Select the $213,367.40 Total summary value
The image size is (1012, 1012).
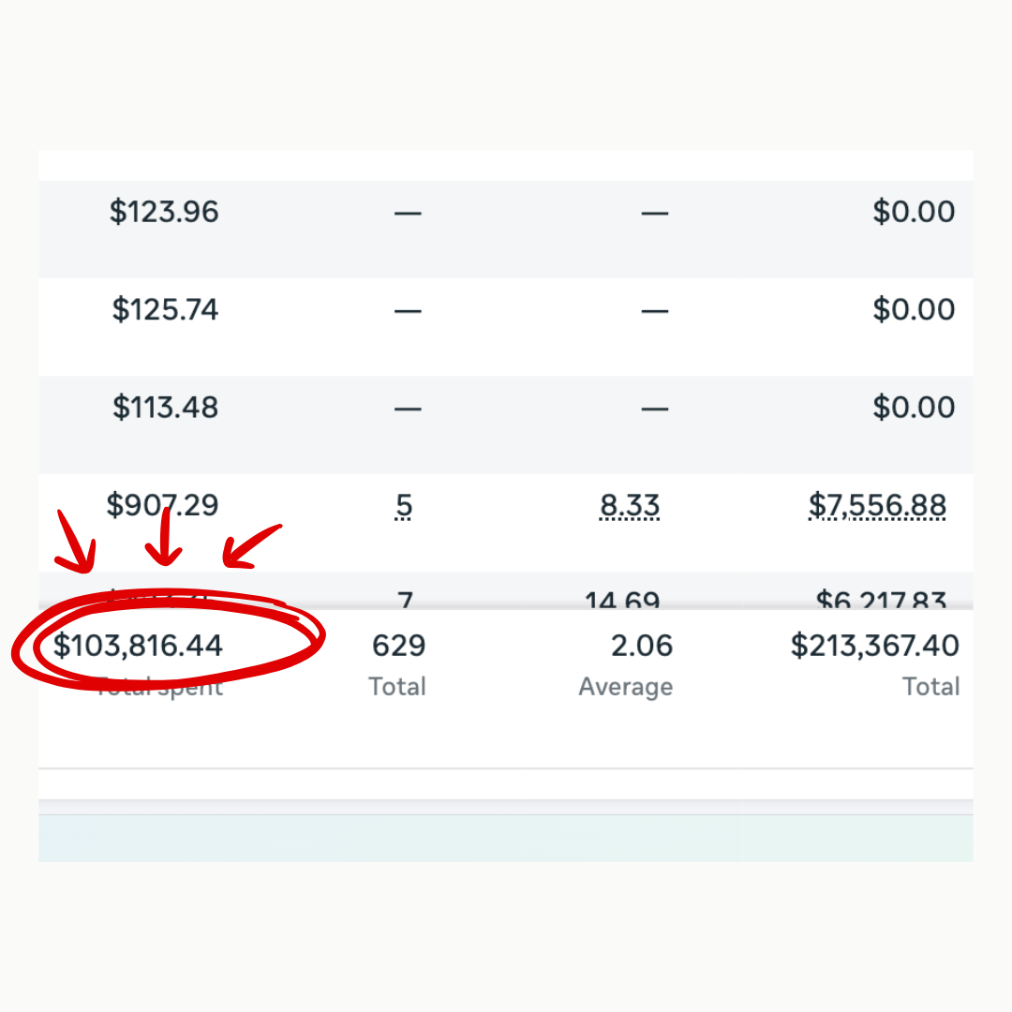pos(874,646)
